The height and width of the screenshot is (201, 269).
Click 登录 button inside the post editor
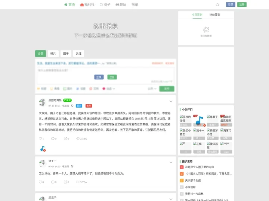[99, 77]
